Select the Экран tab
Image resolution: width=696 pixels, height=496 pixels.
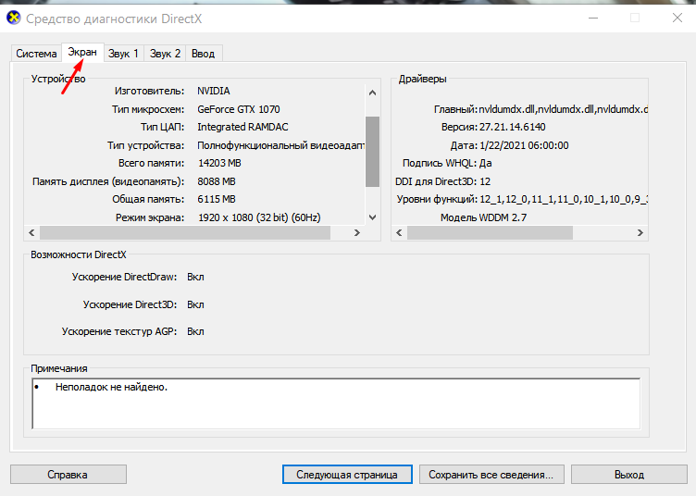[x=82, y=52]
